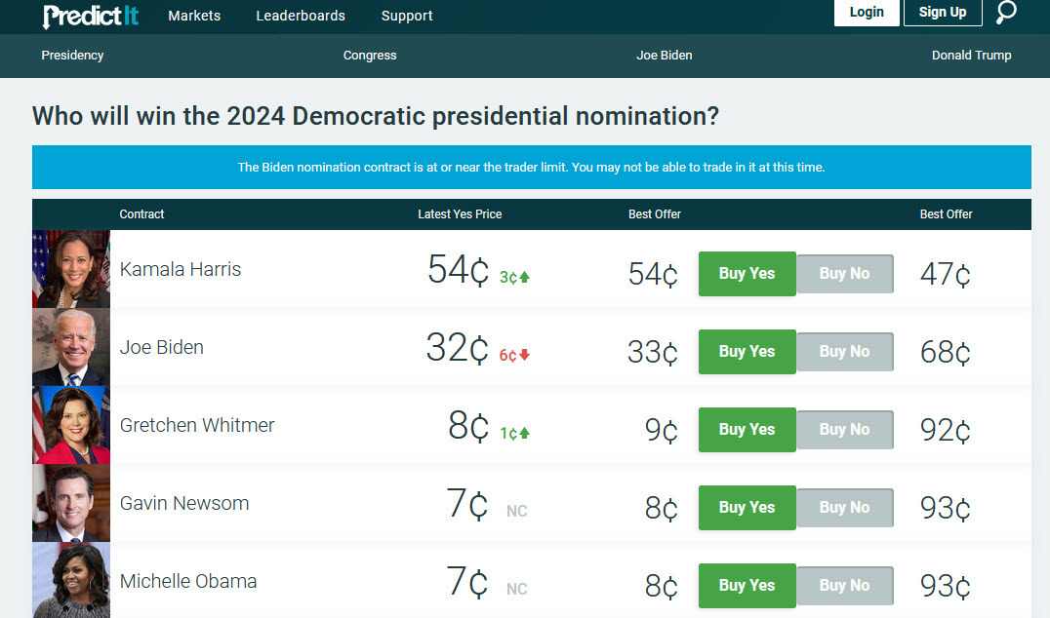The image size is (1050, 618).
Task: Switch to the Presidency category tab
Action: click(72, 56)
